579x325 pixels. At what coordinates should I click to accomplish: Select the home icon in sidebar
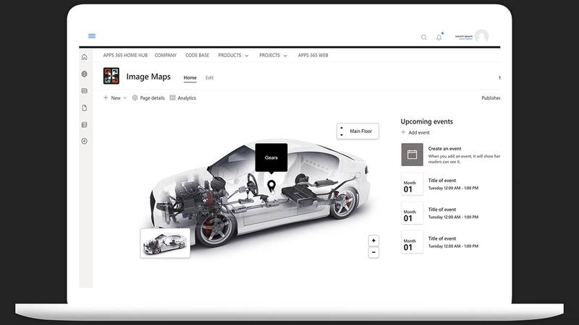(85, 57)
